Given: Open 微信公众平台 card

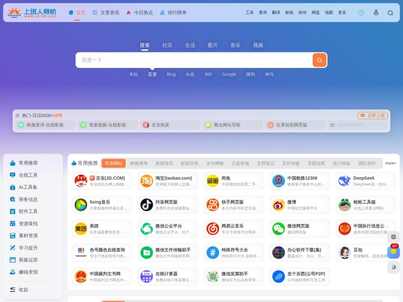Looking at the screenshot, I should 168,229.
